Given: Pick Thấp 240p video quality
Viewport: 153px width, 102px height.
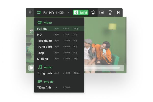Looking at the screenshot, I should pos(59,53).
